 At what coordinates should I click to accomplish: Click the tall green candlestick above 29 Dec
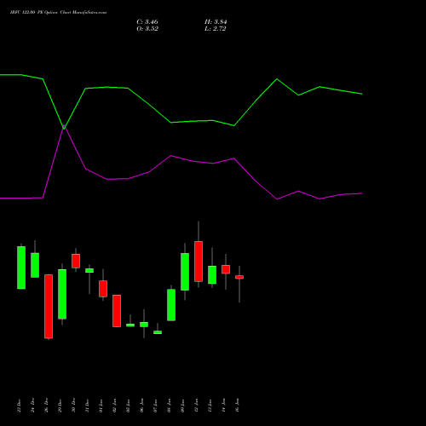click(62, 294)
